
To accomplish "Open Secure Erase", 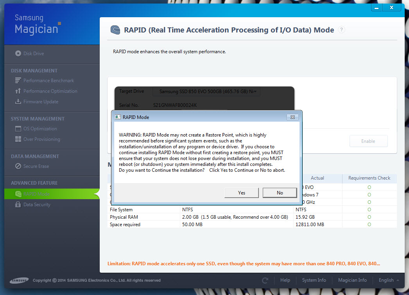I will pyautogui.click(x=36, y=166).
